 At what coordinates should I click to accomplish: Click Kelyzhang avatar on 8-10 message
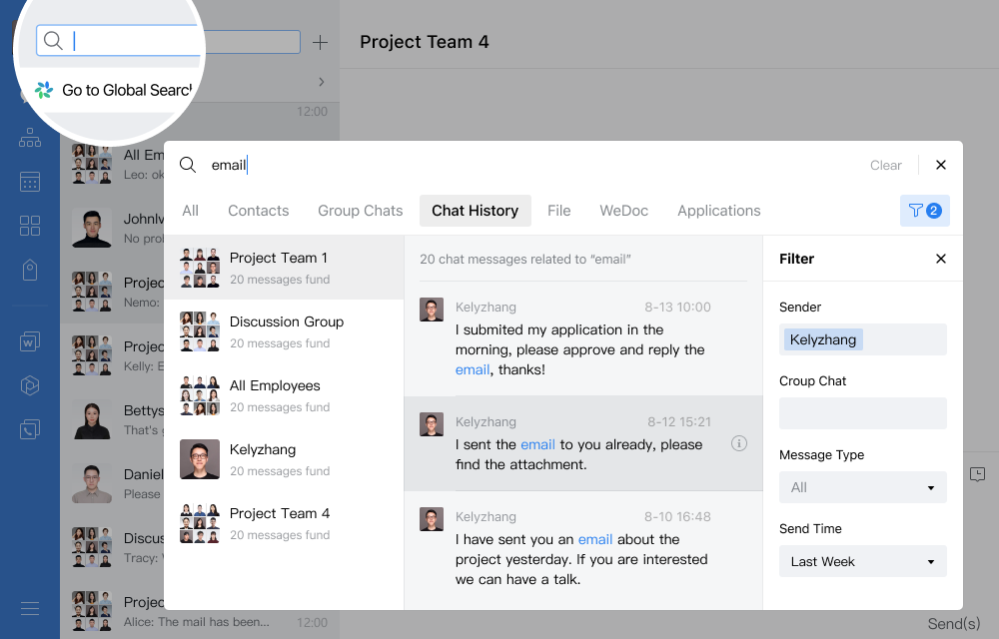432,519
